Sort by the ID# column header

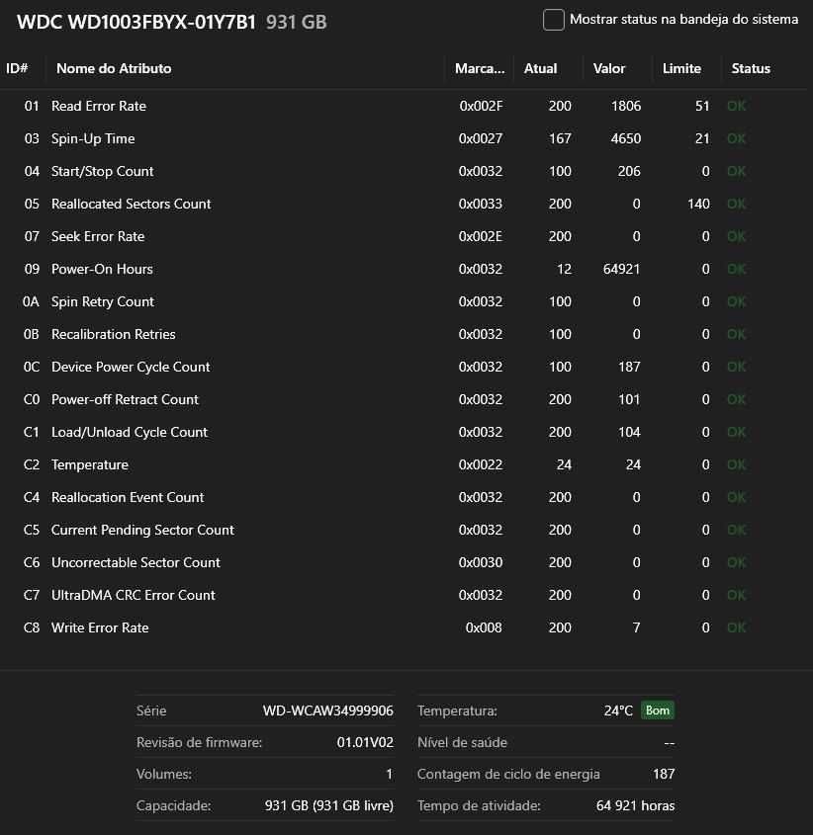coord(17,69)
